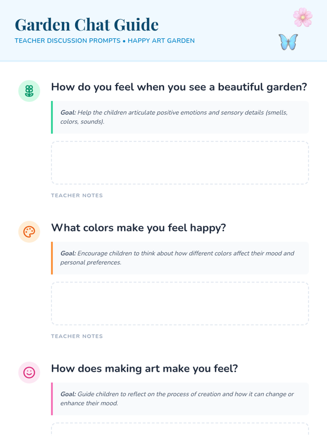Click Teacher Notes label under colors question

click(77, 336)
